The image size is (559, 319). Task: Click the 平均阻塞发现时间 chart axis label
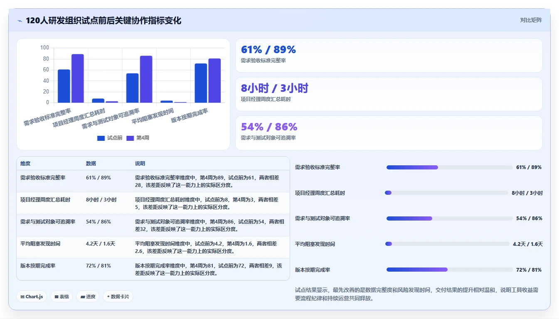tap(153, 117)
